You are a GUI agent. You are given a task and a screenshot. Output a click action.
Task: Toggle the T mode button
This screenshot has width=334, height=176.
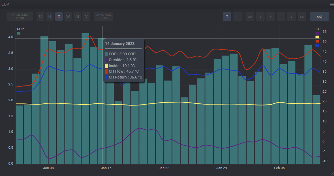point(227,17)
